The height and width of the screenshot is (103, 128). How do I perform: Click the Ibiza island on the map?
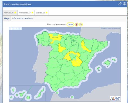pos(98,68)
